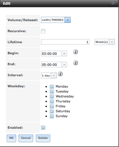Disable the Enabled checkbox

click(43, 128)
